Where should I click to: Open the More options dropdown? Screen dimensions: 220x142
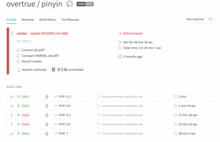point(195,19)
